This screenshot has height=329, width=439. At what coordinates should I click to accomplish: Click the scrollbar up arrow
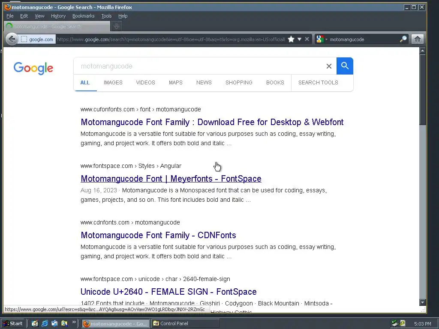pyautogui.click(x=422, y=51)
